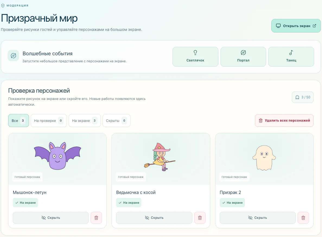Viewport: 322px width, 237px height.
Task: Click the Мышонок-летун character name
Action: pos(30,192)
